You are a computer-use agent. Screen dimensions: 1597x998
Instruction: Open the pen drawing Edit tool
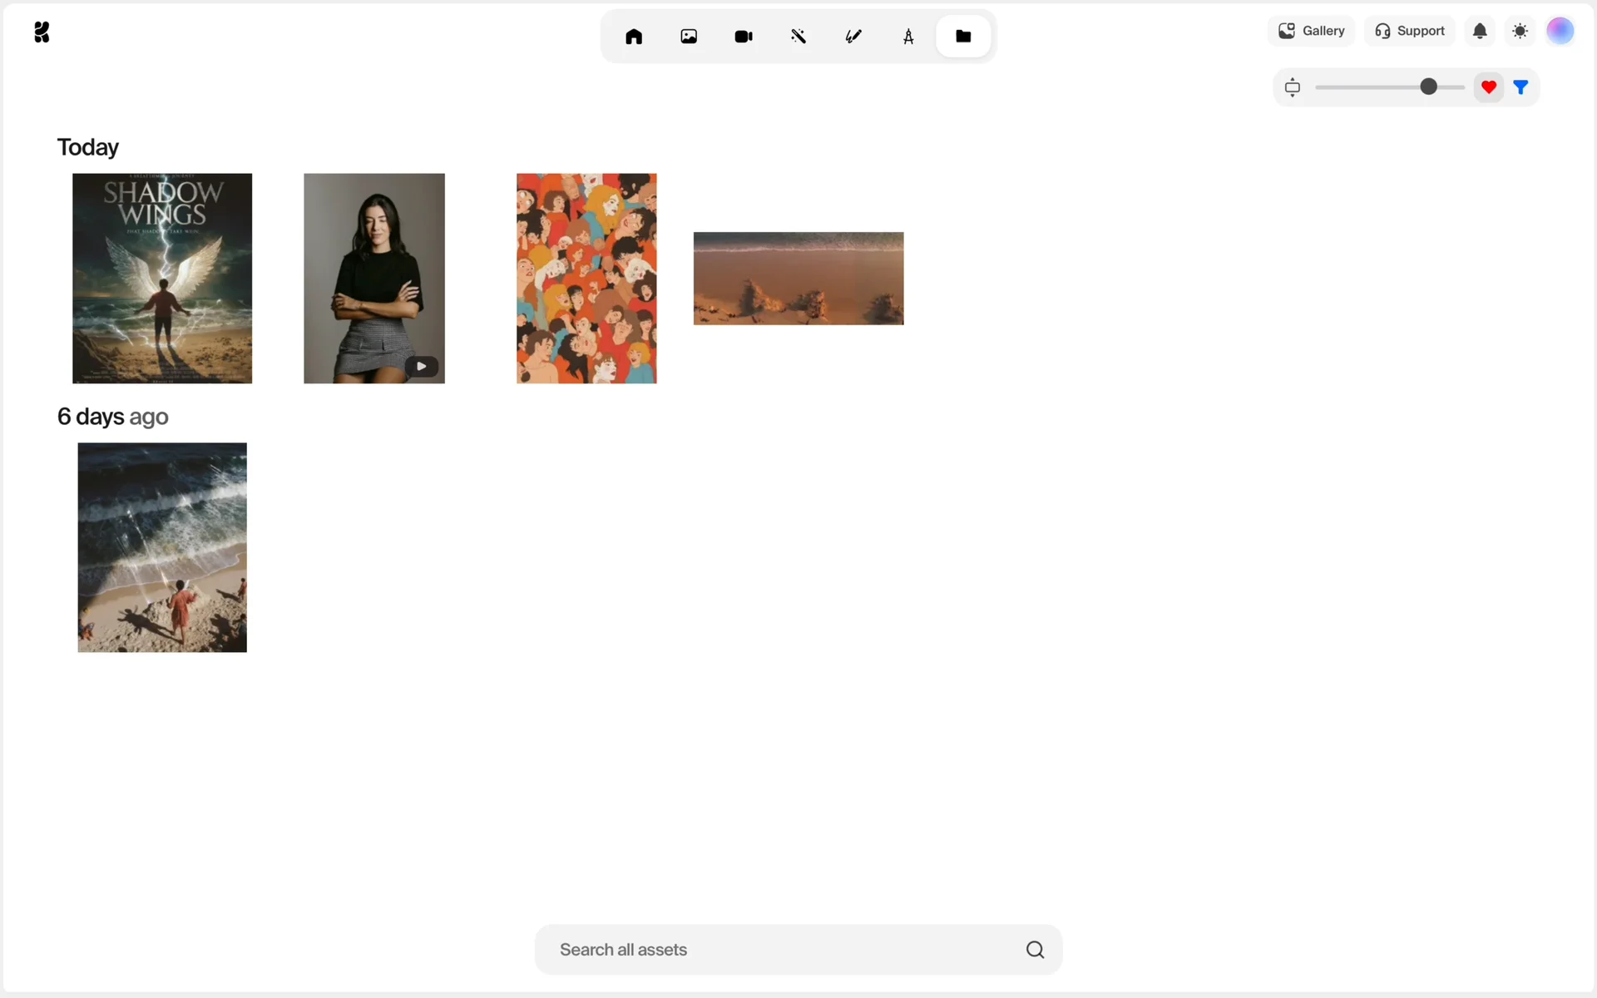click(853, 37)
